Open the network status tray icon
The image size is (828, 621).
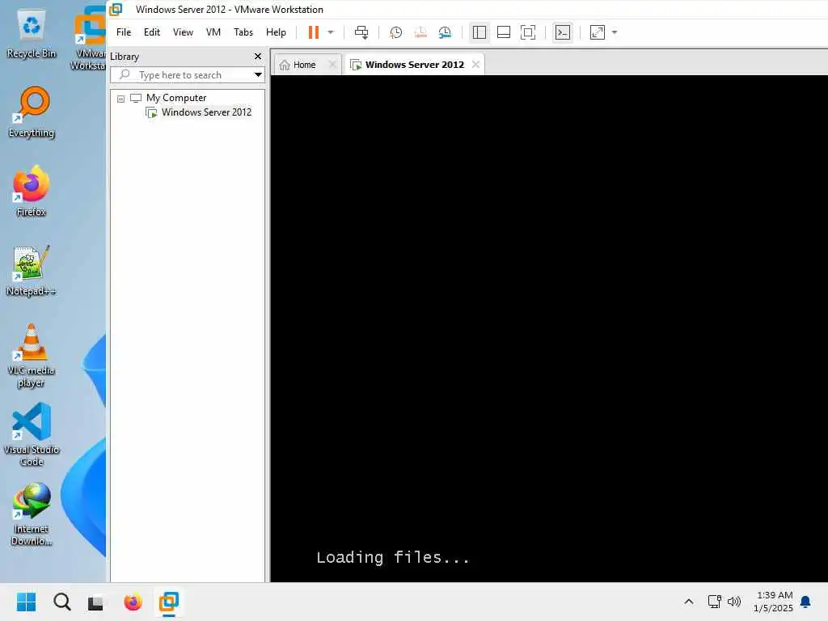pyautogui.click(x=715, y=602)
